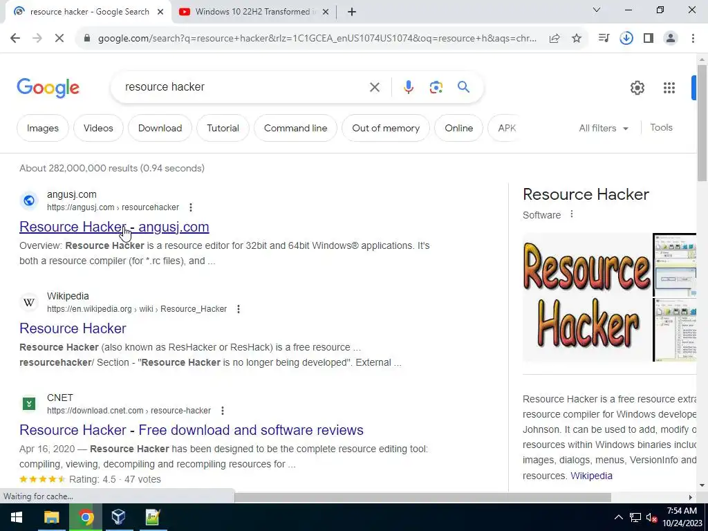The width and height of the screenshot is (708, 531).
Task: Start voice search with microphone
Action: pos(408,87)
